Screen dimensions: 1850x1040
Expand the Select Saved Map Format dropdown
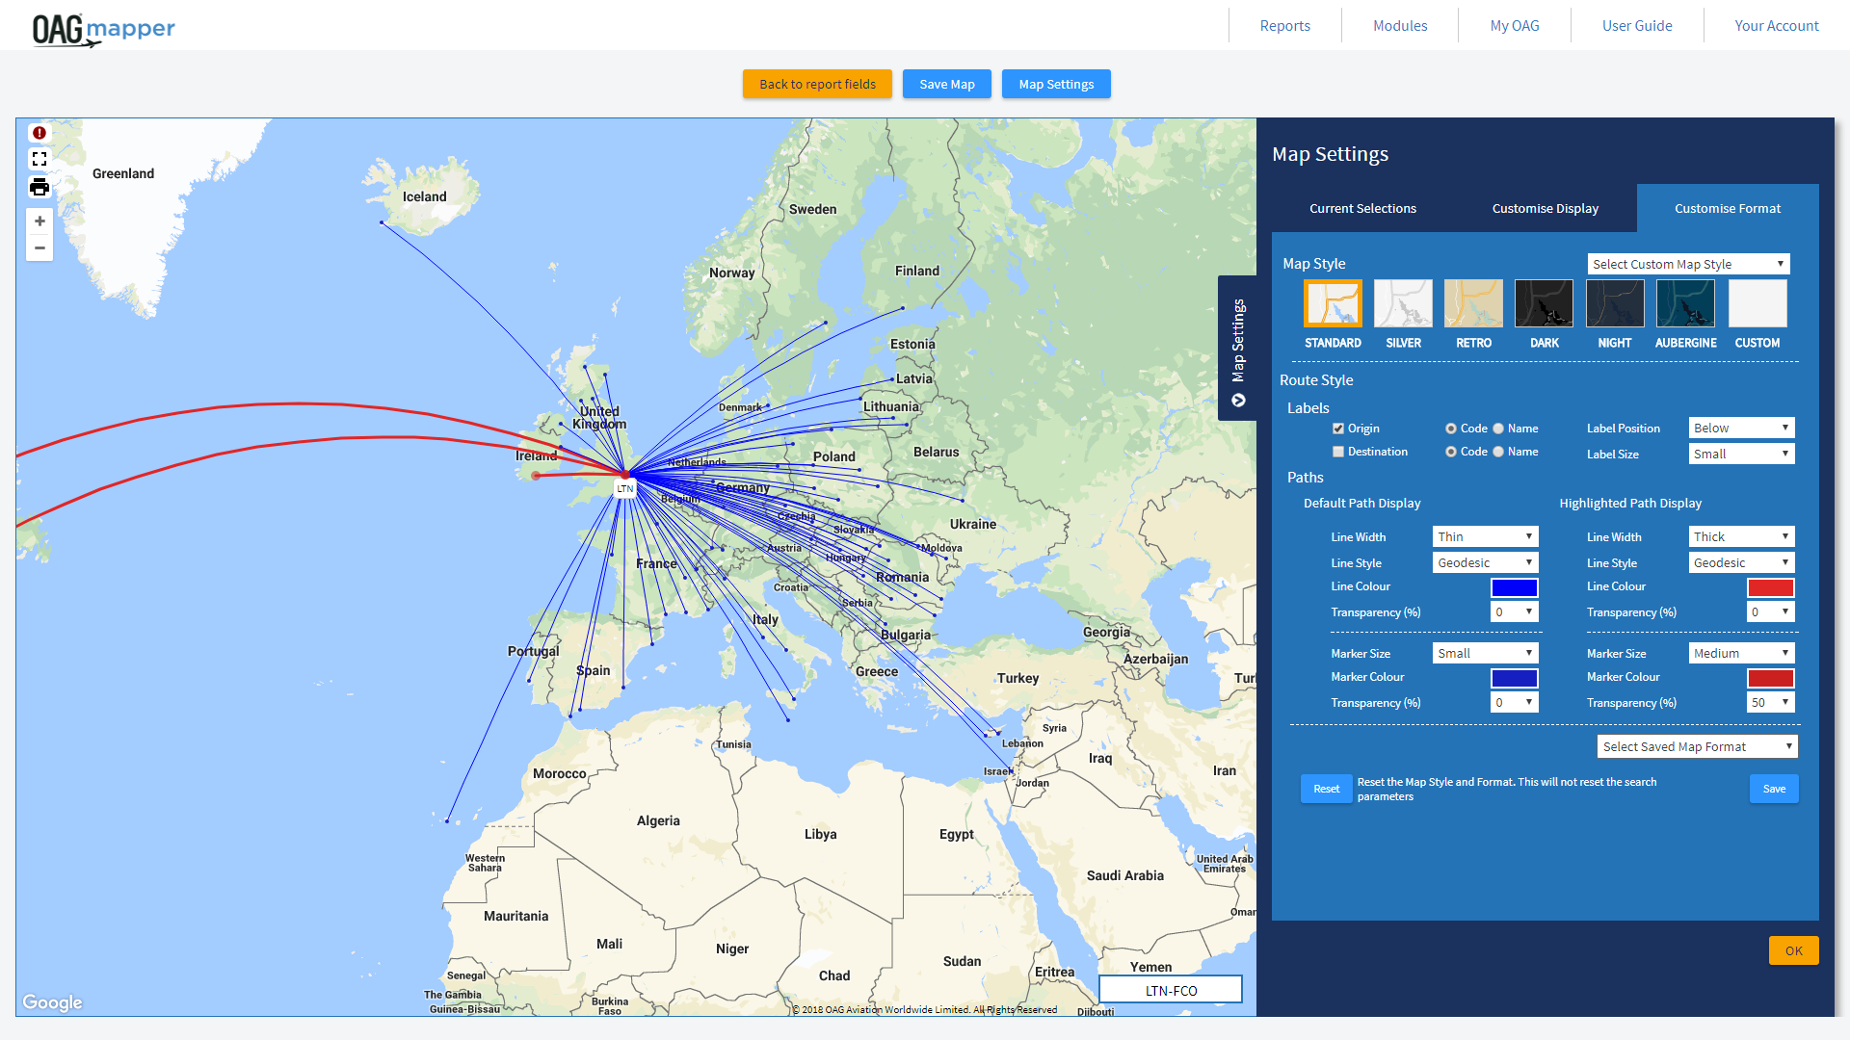pyautogui.click(x=1697, y=746)
